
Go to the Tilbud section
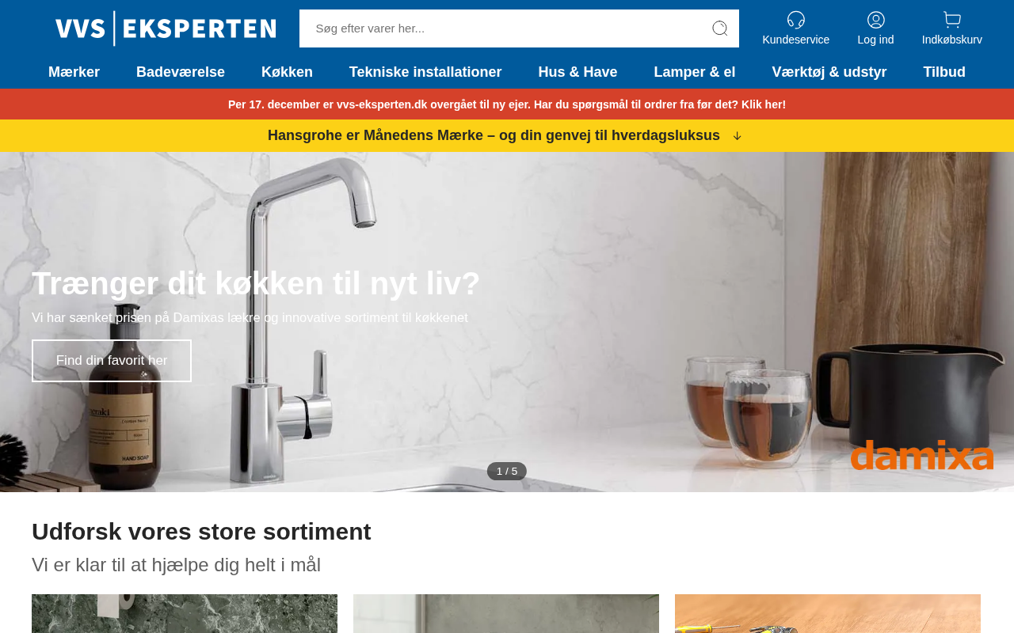(x=944, y=72)
